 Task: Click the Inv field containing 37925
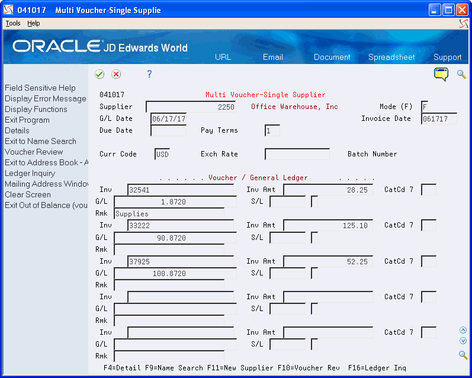(181, 261)
